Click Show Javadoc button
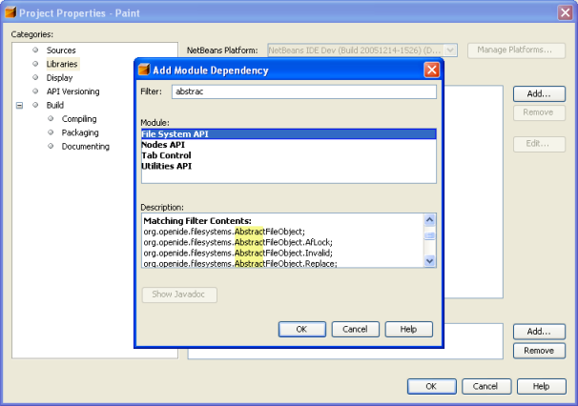The height and width of the screenshot is (406, 578). point(179,294)
